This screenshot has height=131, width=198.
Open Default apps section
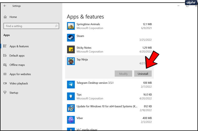[17, 56]
